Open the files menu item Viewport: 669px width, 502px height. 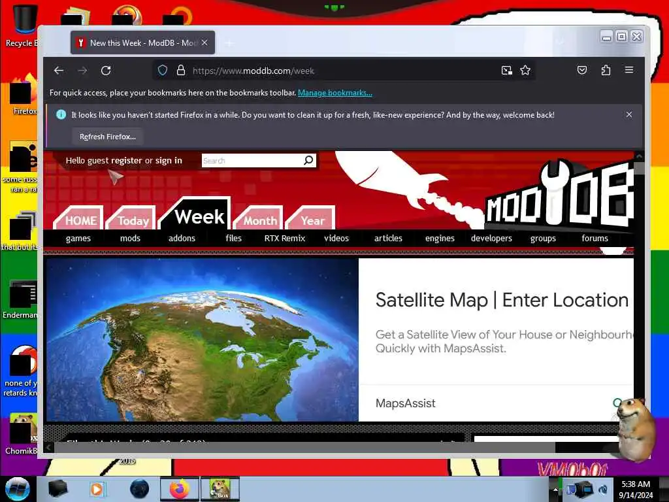233,238
